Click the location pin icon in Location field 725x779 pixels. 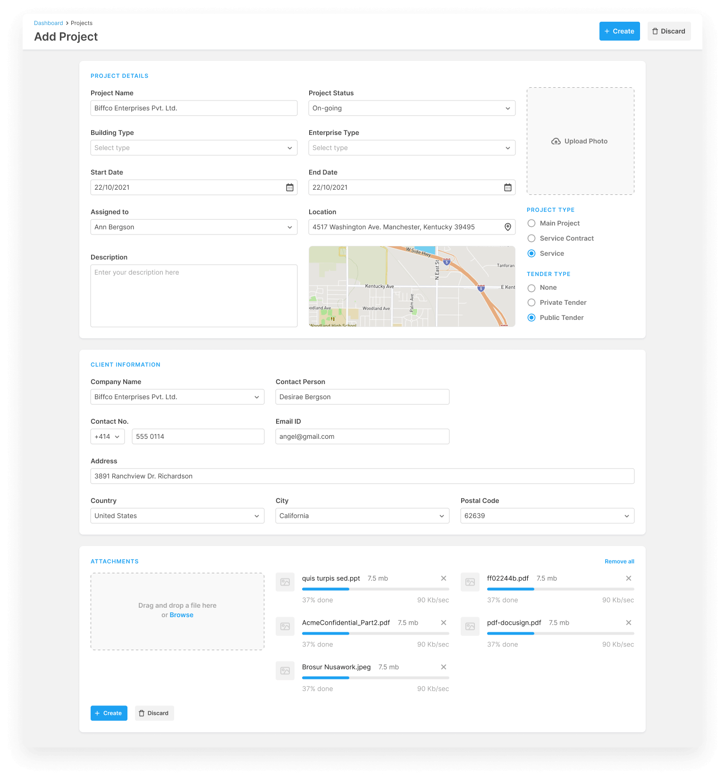tap(507, 227)
